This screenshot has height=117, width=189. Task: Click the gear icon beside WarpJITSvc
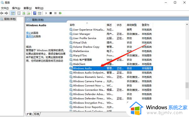click(71, 56)
